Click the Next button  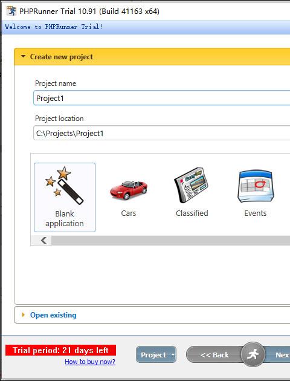click(279, 355)
